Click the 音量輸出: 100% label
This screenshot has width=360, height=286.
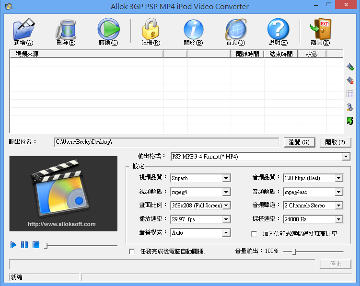[256, 251]
